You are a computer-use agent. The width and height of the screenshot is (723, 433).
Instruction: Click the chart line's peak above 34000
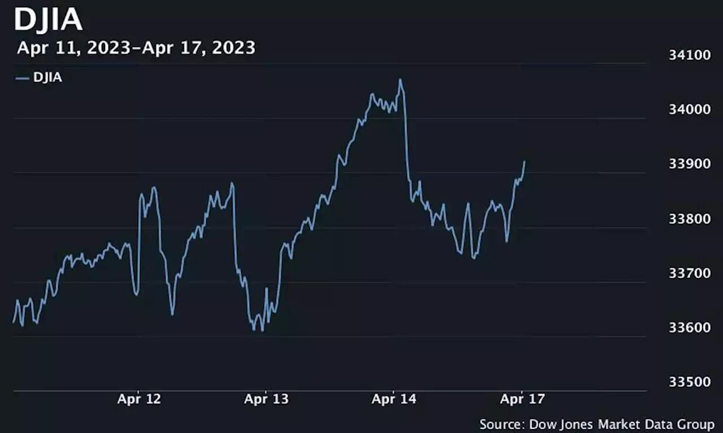400,80
